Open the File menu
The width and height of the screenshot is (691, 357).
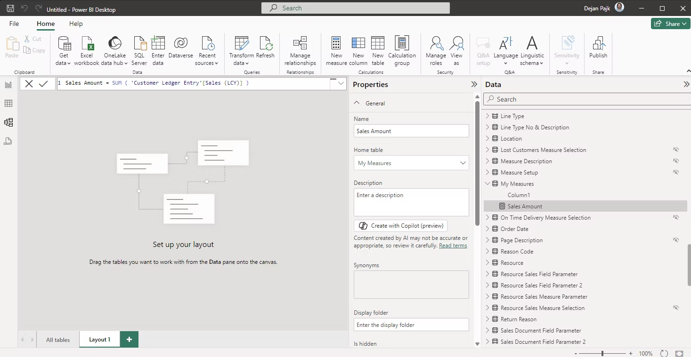(14, 24)
